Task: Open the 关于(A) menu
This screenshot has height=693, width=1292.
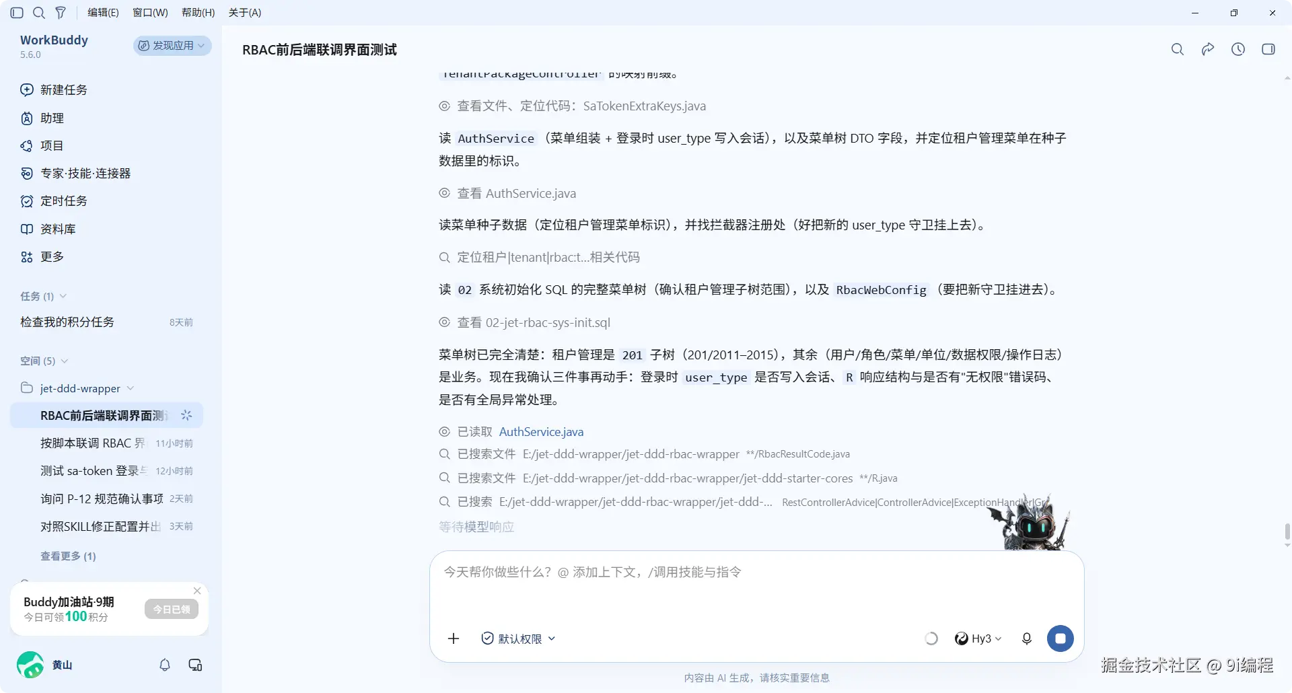Action: [245, 13]
